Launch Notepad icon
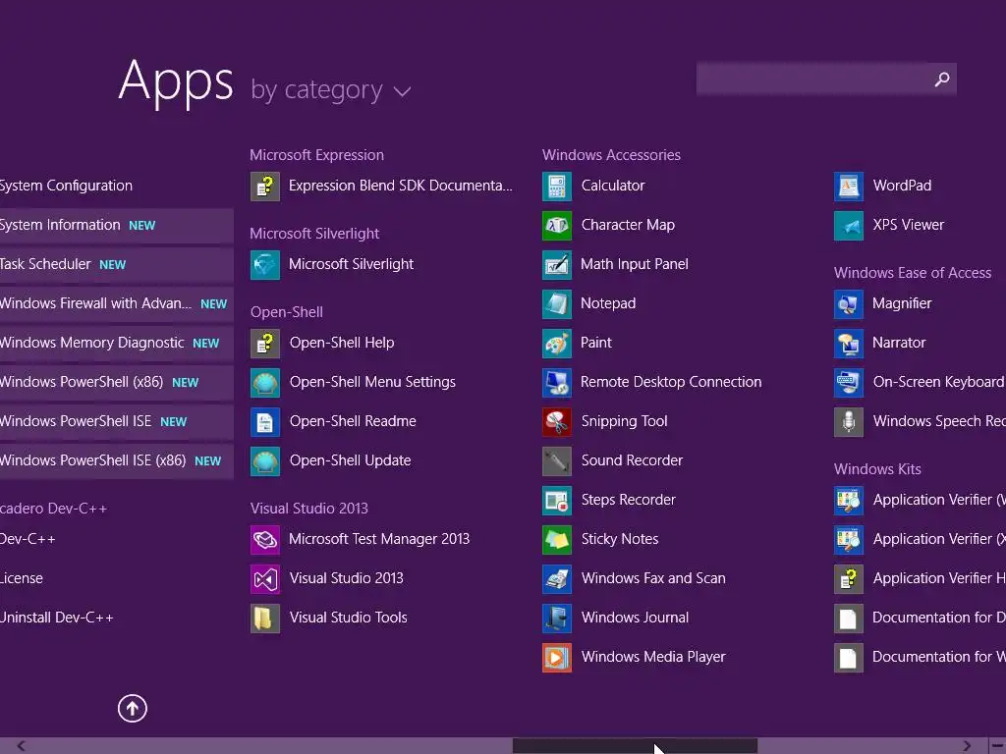Image resolution: width=1006 pixels, height=754 pixels. (556, 304)
